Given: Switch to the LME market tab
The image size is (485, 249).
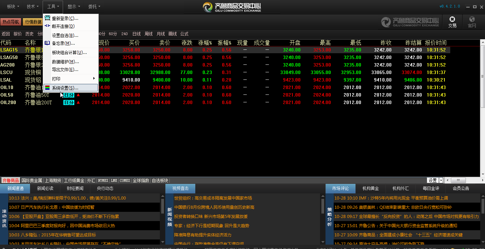Looking at the screenshot, I should pyautogui.click(x=114, y=180).
